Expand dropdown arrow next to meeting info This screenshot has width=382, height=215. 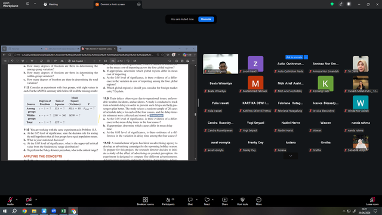35,4
